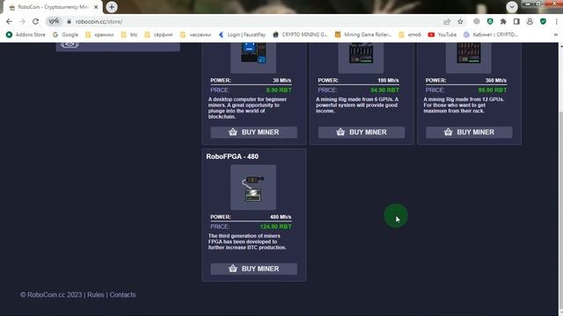563x316 pixels.
Task: Open the Google bookmark
Action: [x=65, y=35]
